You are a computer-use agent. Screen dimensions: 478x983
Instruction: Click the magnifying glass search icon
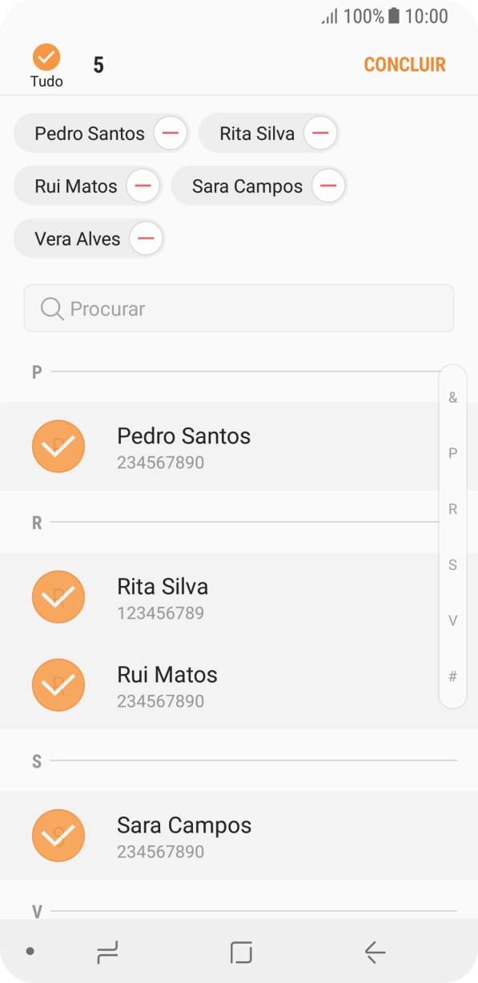50,308
